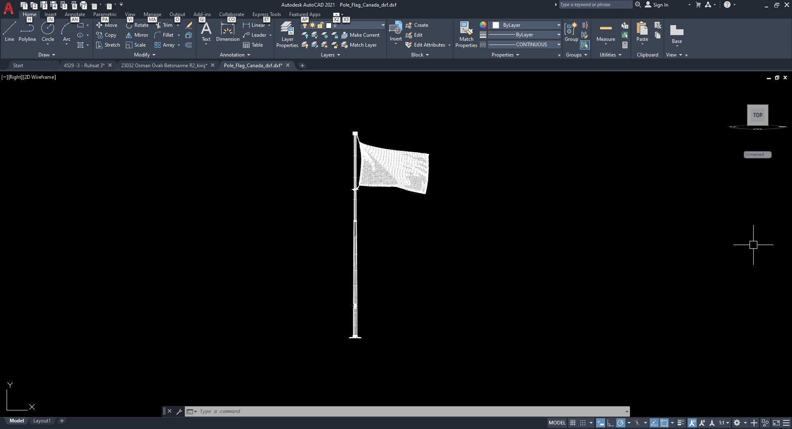This screenshot has width=792, height=429.
Task: Expand the Annotation panel
Action: pos(235,55)
